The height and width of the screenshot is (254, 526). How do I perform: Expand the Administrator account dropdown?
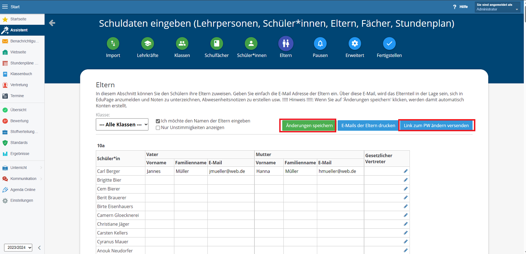pyautogui.click(x=497, y=7)
